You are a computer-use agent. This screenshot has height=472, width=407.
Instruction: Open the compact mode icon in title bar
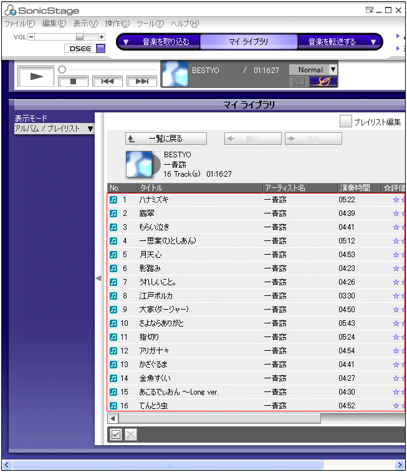pyautogui.click(x=370, y=10)
